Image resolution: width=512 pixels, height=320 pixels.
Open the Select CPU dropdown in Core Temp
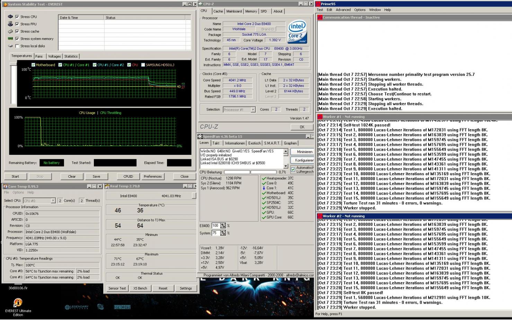pyautogui.click(x=53, y=201)
